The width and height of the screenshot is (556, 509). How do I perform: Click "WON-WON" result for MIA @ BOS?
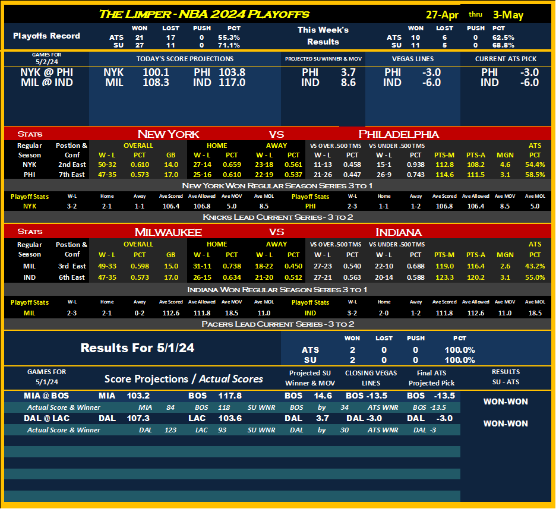506,402
